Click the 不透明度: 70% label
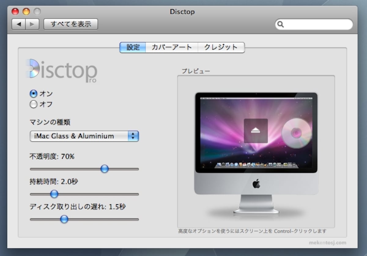The height and width of the screenshot is (256, 367). pyautogui.click(x=52, y=157)
